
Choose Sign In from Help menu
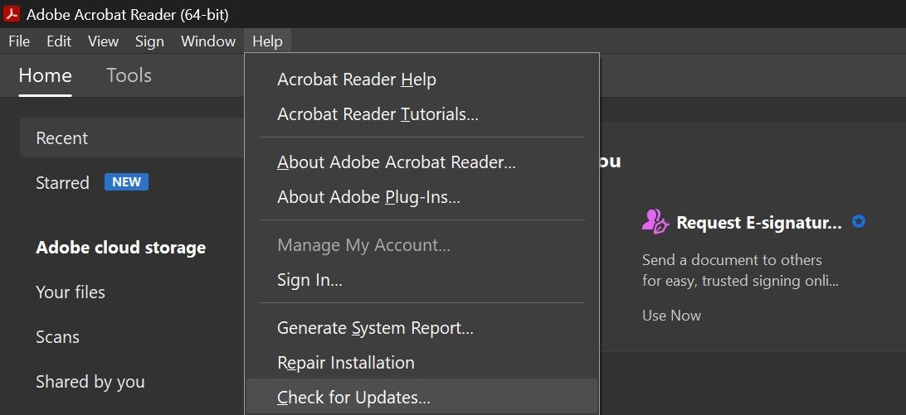pyautogui.click(x=309, y=280)
